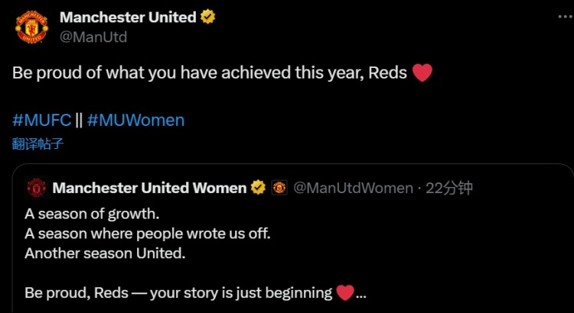Follow the #MUWomen hashtag link
The width and height of the screenshot is (574, 313).
click(x=136, y=120)
